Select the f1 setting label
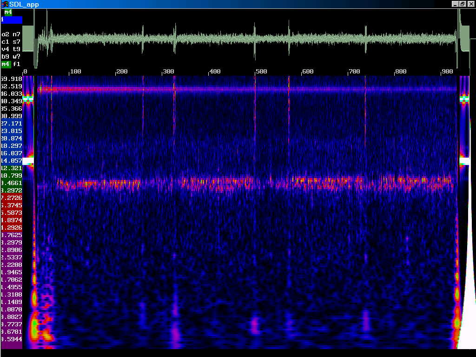 17,64
